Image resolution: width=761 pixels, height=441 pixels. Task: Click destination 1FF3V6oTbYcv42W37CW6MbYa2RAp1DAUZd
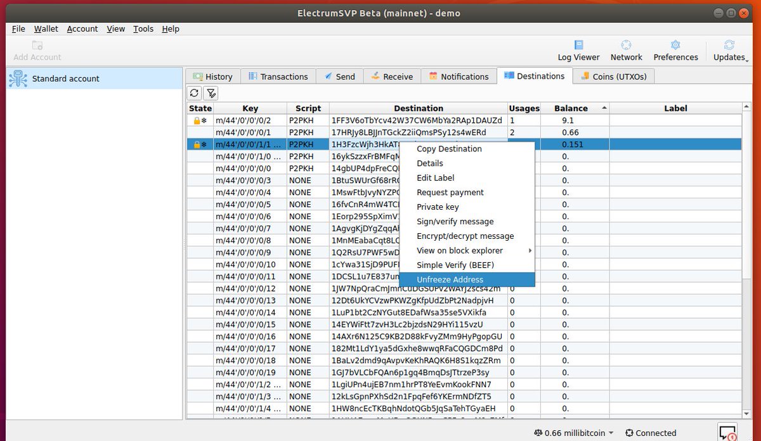pos(417,120)
